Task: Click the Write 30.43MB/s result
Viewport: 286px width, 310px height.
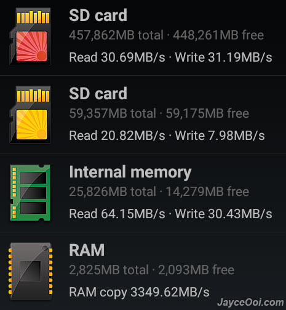Action: coord(223,214)
